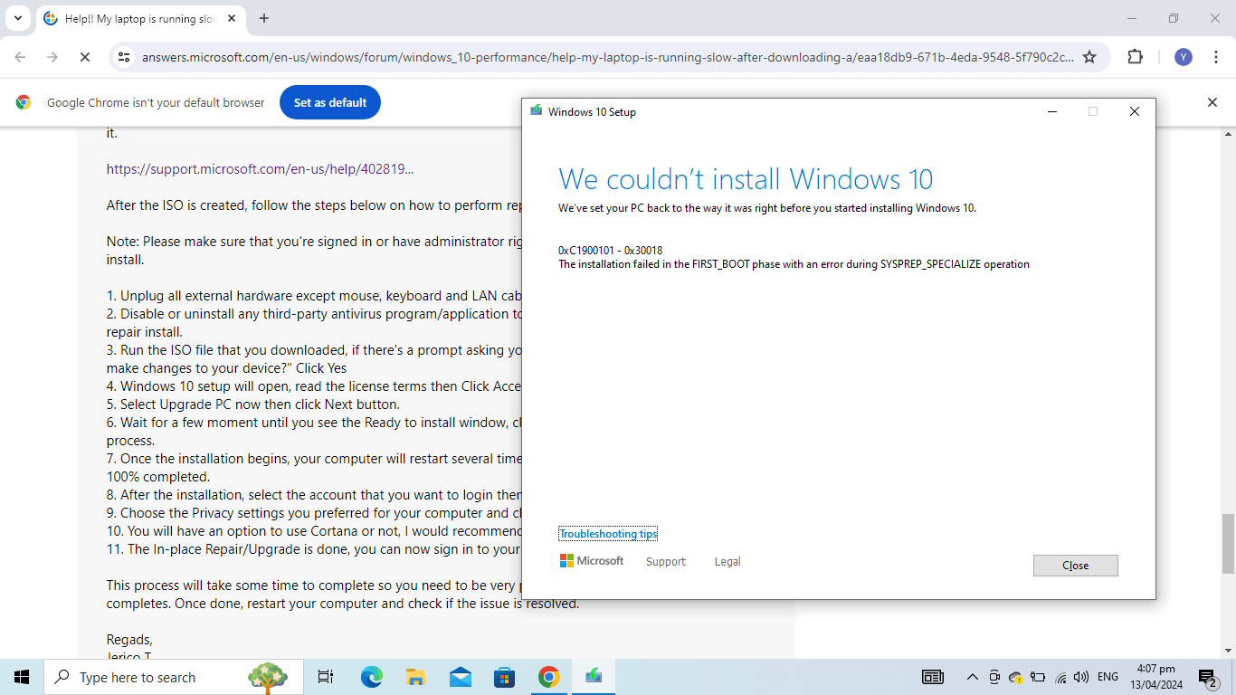Open a new Chrome tab

coord(264,18)
